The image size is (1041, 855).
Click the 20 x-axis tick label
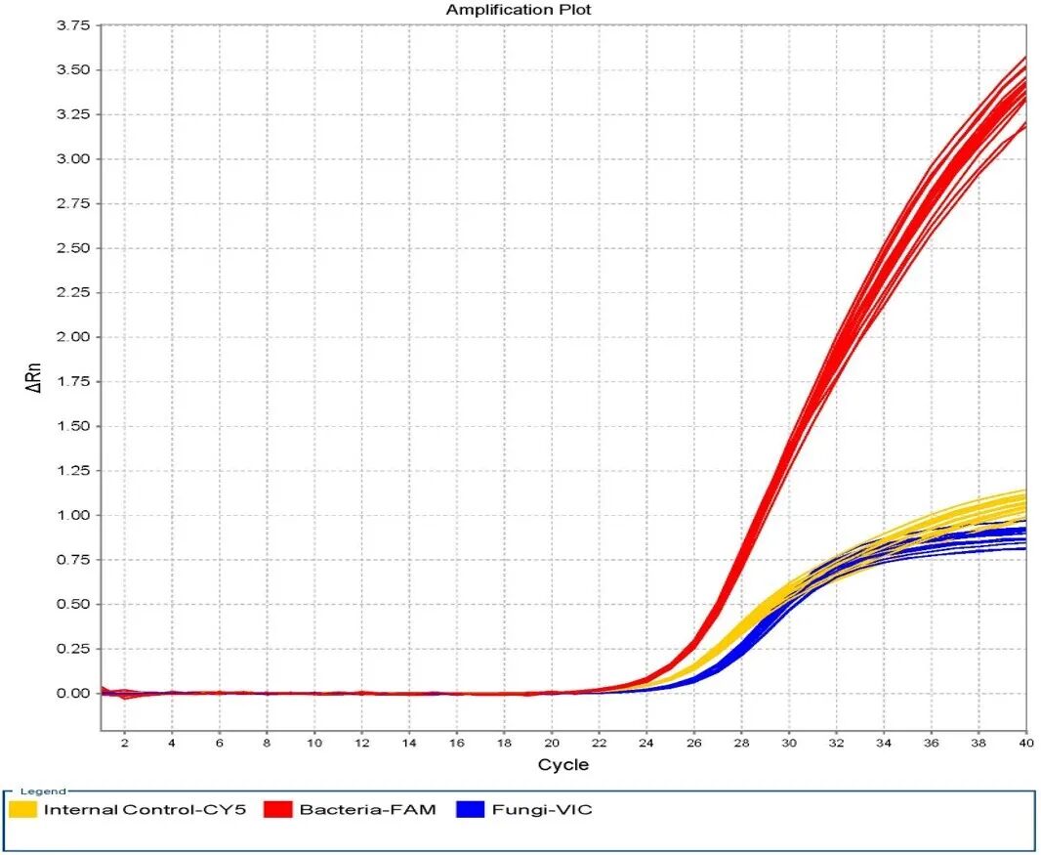(552, 743)
